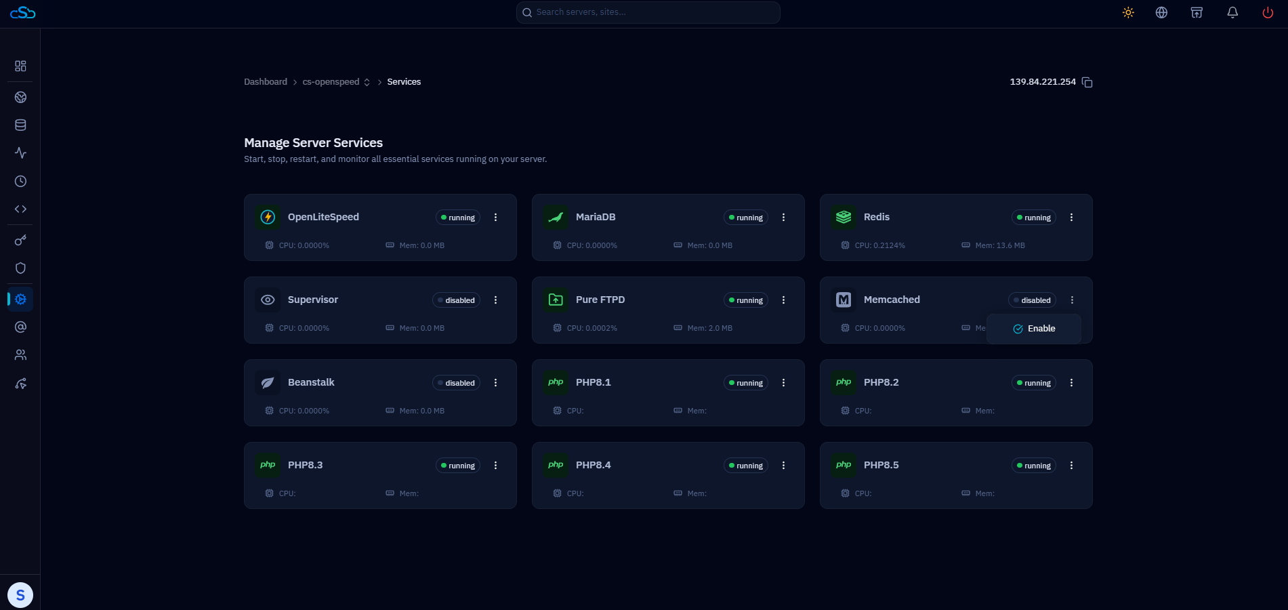The width and height of the screenshot is (1288, 610).
Task: Open MariaDB three-dot actions menu
Action: coord(783,217)
